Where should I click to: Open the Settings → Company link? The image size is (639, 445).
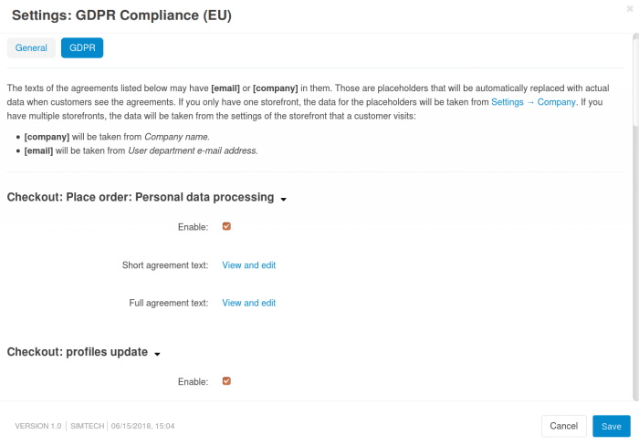tap(533, 102)
